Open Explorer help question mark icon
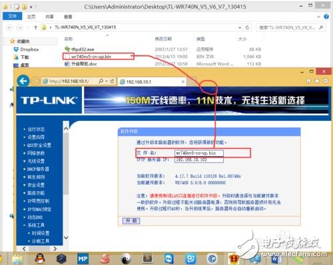 (326, 17)
